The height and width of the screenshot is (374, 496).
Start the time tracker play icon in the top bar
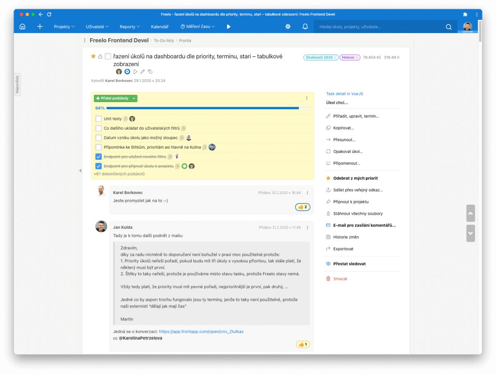point(229,26)
